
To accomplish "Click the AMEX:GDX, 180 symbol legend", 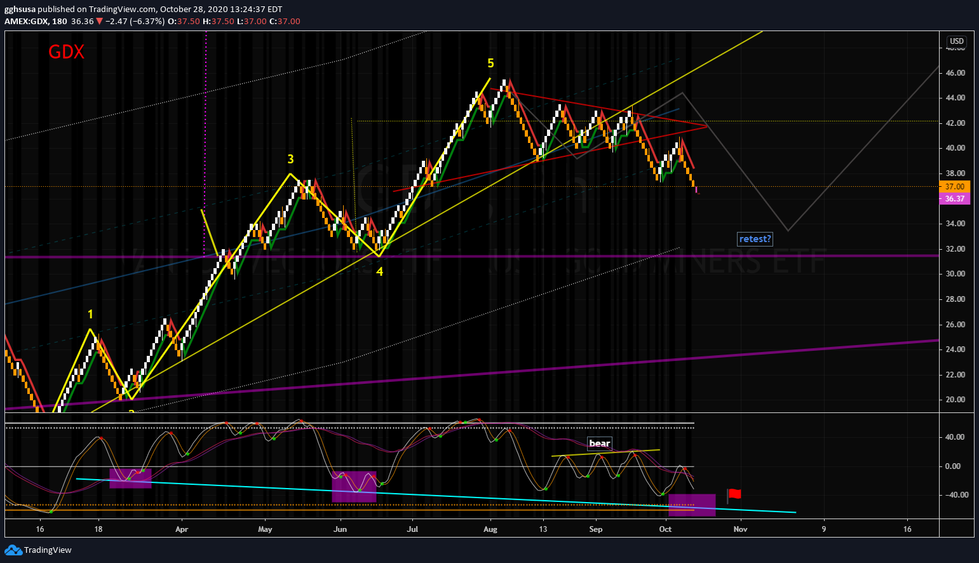I will click(36, 21).
